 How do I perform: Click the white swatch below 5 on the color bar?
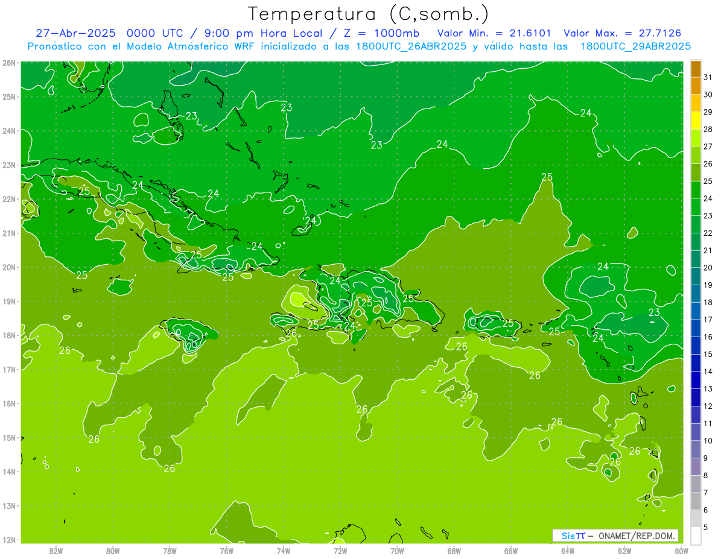click(x=696, y=535)
